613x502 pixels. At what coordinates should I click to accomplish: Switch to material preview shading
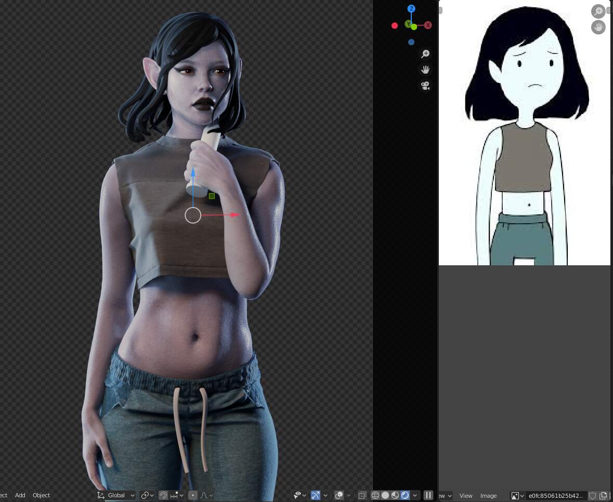click(395, 495)
